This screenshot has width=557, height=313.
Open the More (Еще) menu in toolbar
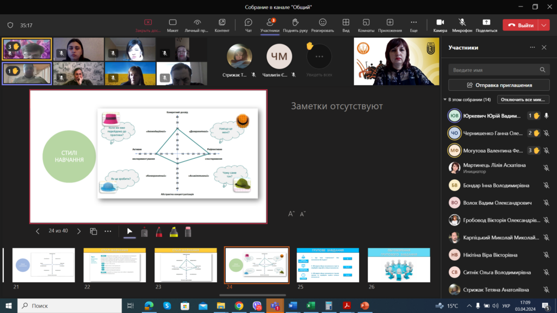(x=413, y=25)
